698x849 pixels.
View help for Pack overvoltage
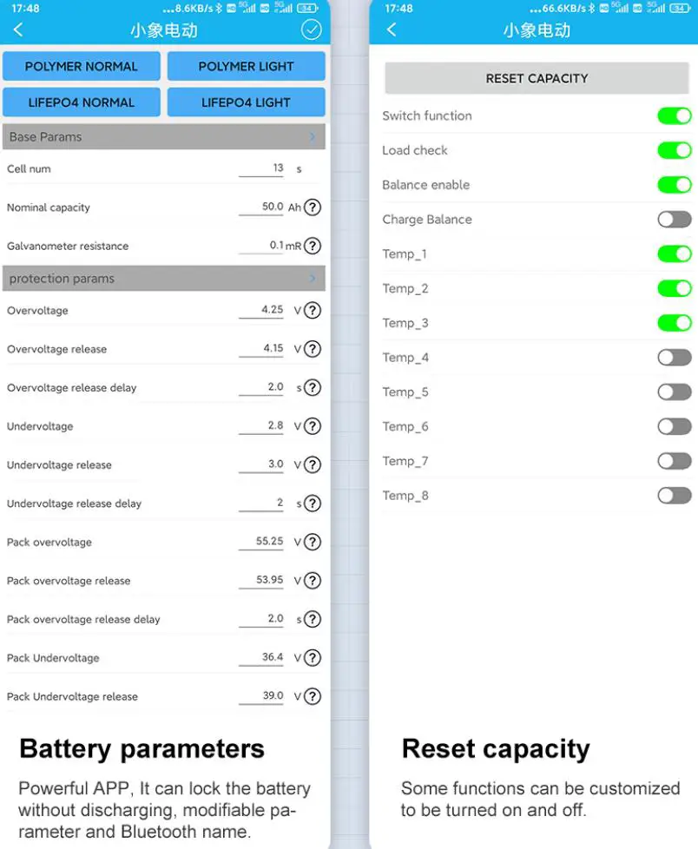click(x=313, y=543)
